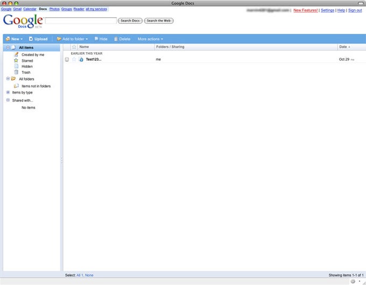This screenshot has width=366, height=285.
Task: Expand the Items by type node
Action: [8, 92]
